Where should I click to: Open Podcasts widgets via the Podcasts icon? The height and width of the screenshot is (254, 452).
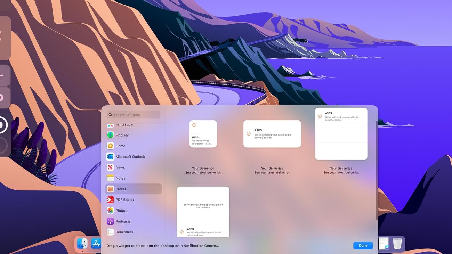coord(110,221)
